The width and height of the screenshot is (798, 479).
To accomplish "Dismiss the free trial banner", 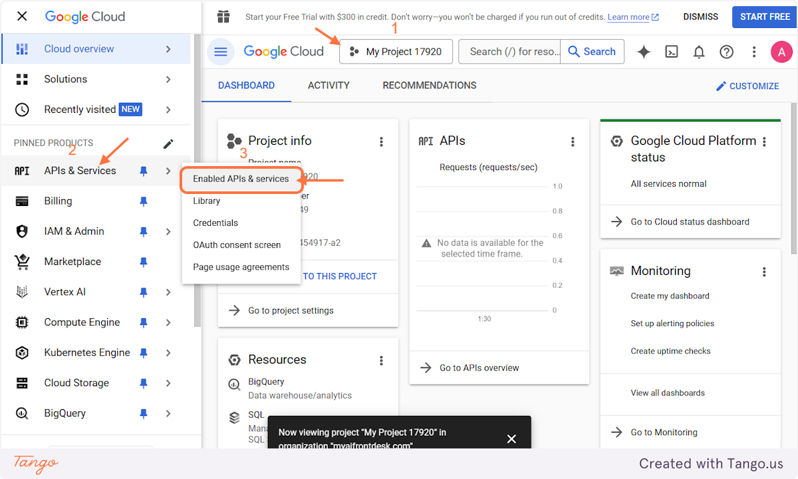I will point(701,17).
